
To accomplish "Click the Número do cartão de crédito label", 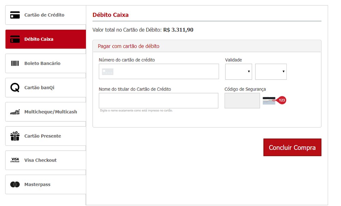I will [127, 60].
